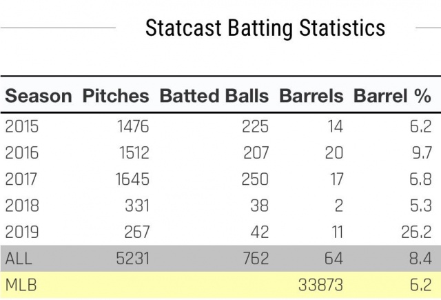Sort by the Pitches column header
This screenshot has width=441, height=300.
(x=116, y=96)
